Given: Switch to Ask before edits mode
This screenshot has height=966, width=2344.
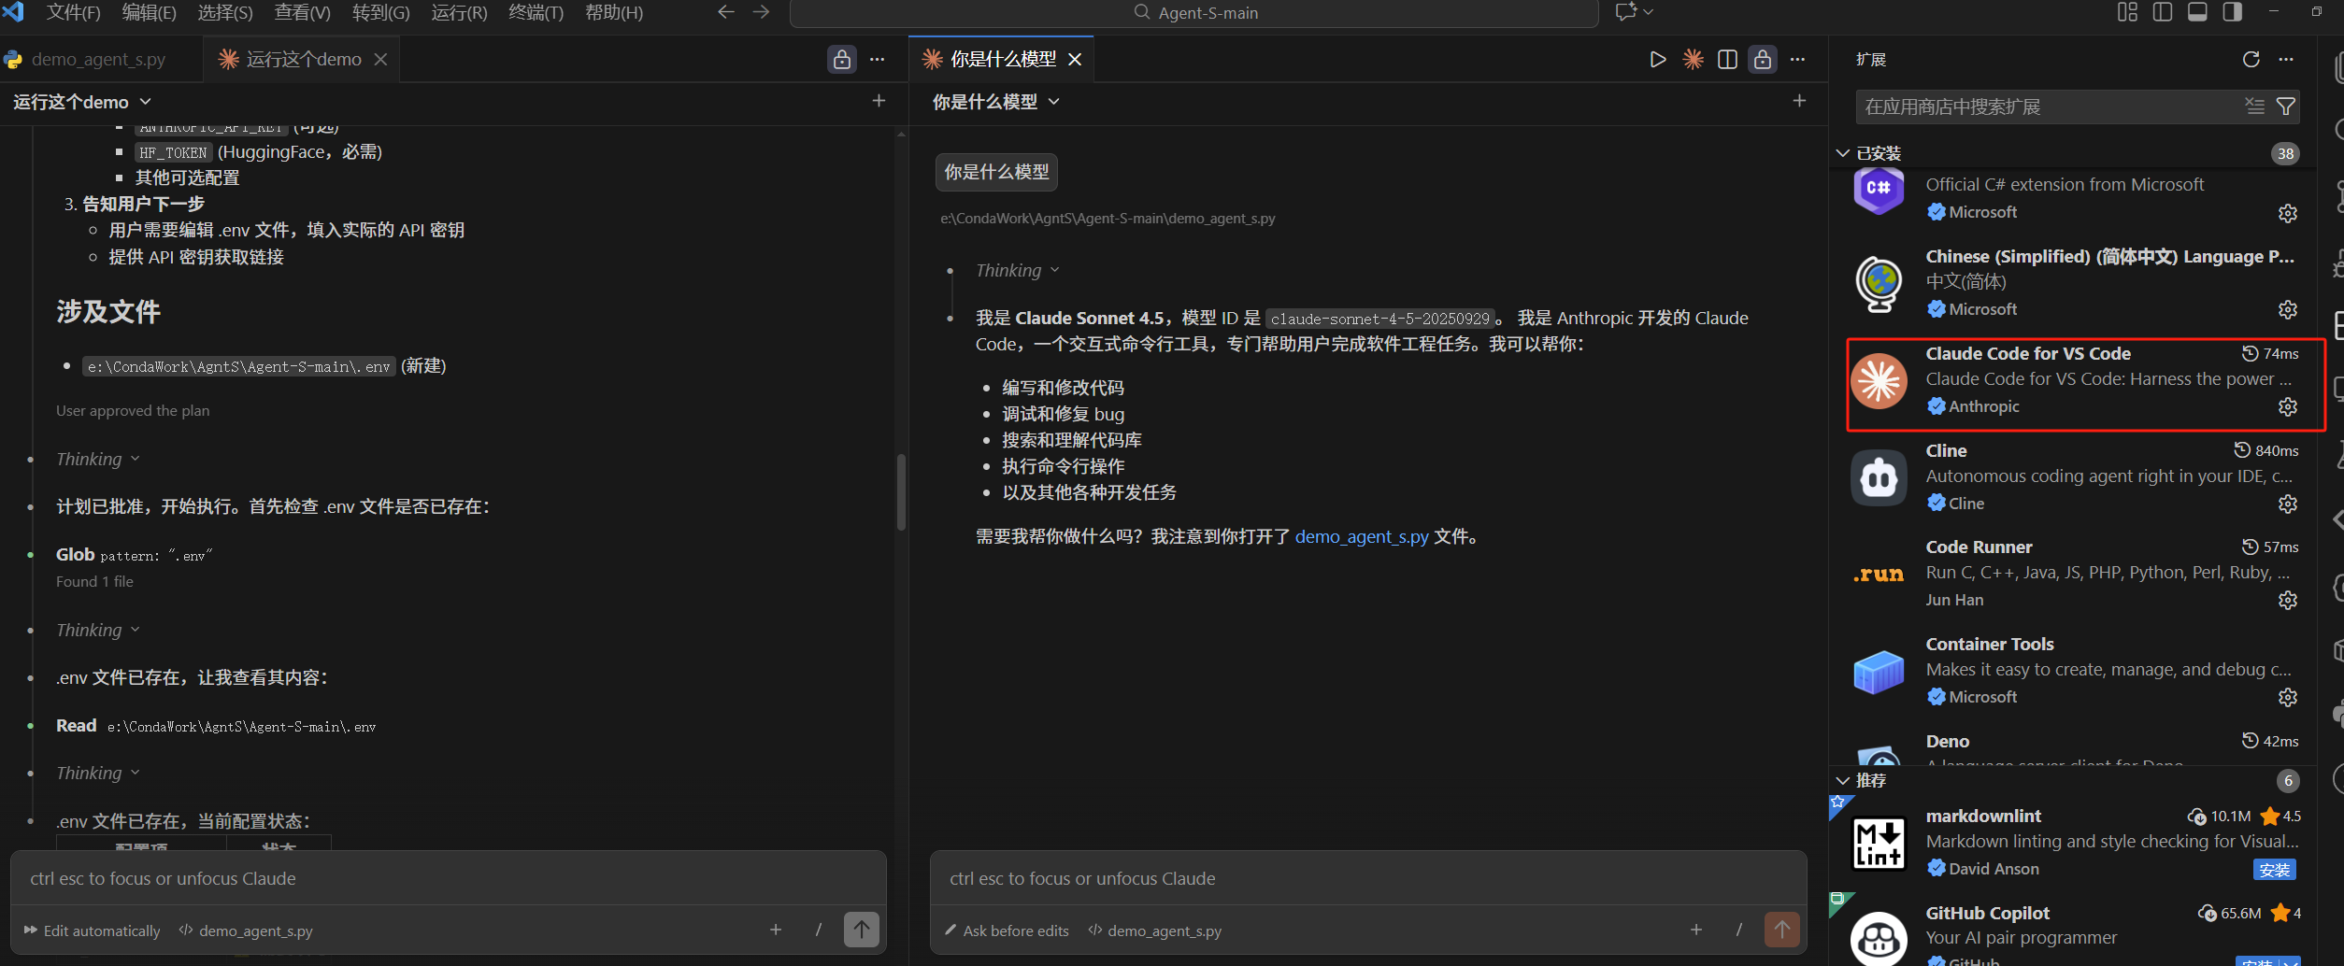Looking at the screenshot, I should pyautogui.click(x=1007, y=930).
